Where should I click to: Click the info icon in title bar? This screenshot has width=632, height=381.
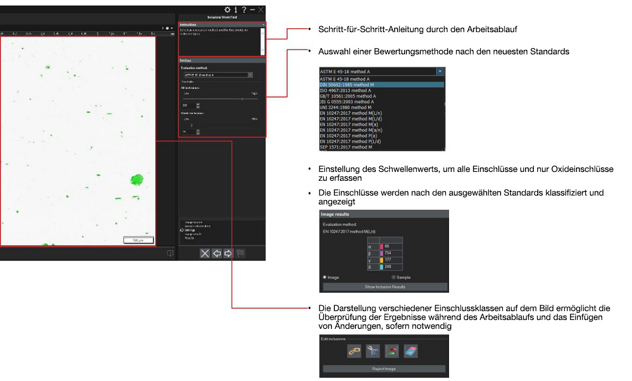[236, 9]
